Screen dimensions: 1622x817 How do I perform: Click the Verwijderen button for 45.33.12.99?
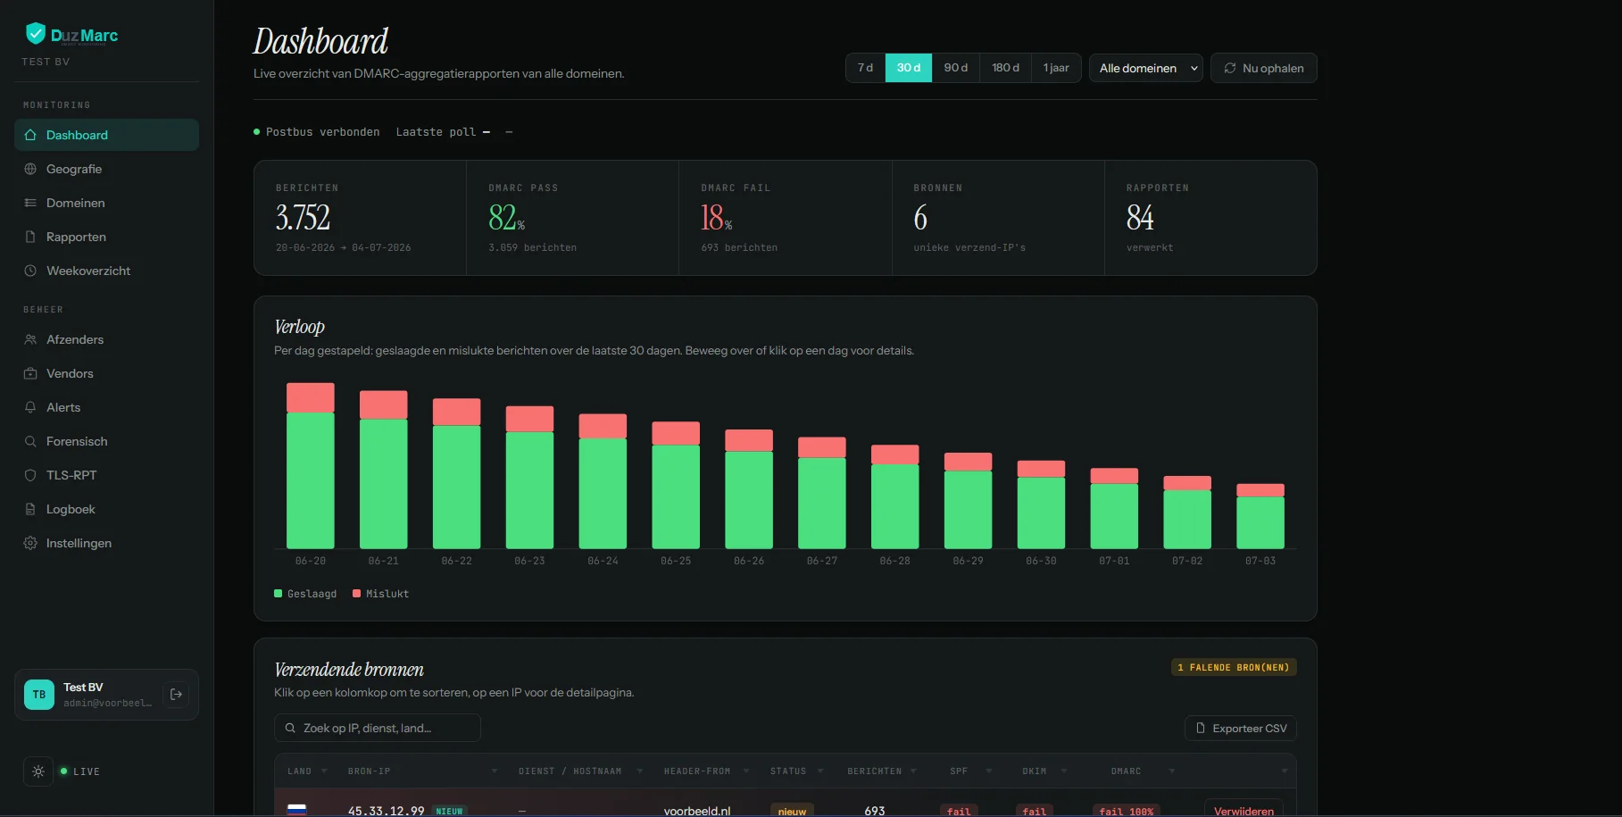click(1244, 809)
